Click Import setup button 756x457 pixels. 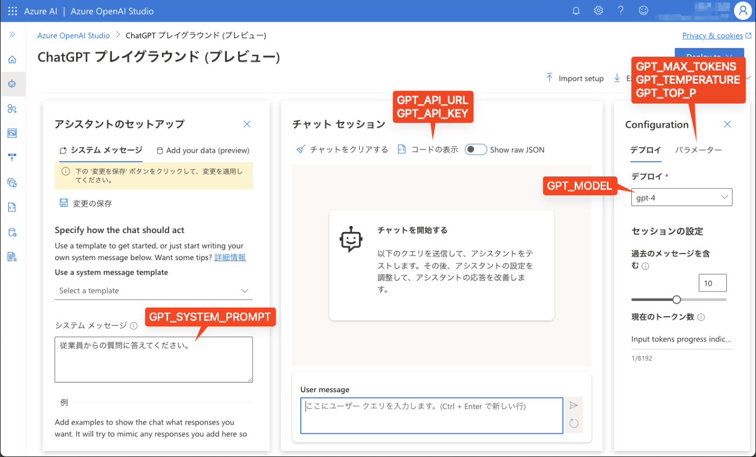click(575, 78)
